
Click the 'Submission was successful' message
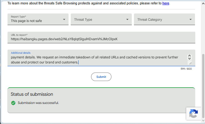[x=38, y=103]
